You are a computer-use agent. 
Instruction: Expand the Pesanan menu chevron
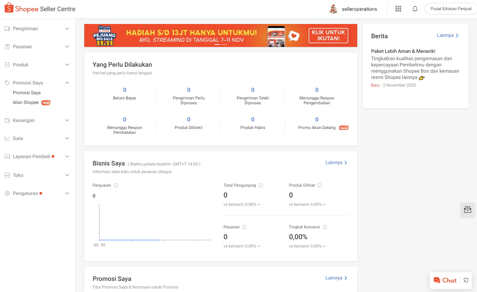[67, 47]
